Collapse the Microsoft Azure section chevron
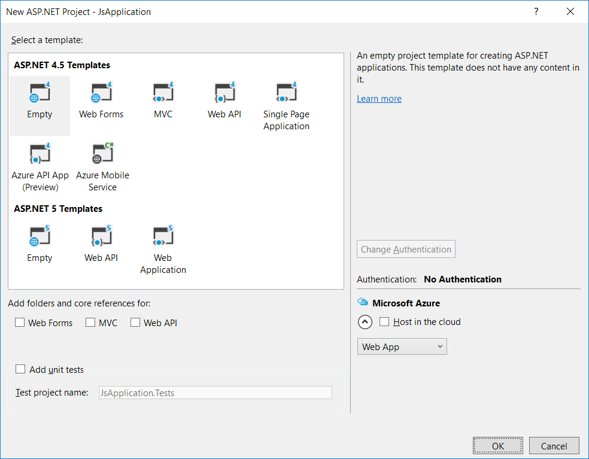The height and width of the screenshot is (459, 589). [365, 322]
